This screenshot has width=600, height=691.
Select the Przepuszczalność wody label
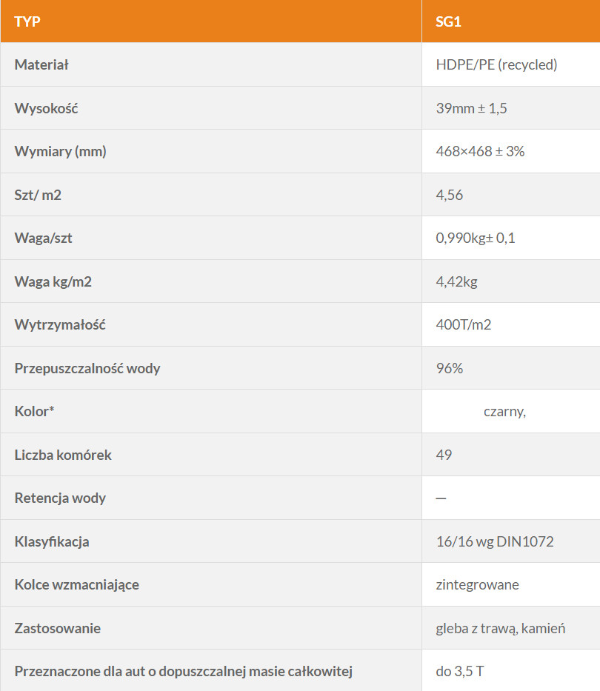(x=87, y=368)
